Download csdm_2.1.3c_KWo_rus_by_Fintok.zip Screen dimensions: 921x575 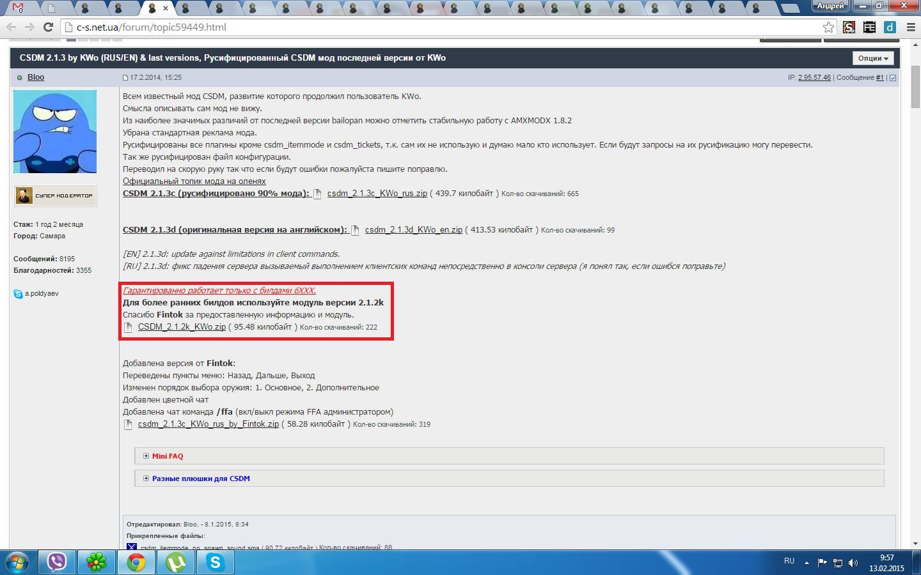[209, 424]
